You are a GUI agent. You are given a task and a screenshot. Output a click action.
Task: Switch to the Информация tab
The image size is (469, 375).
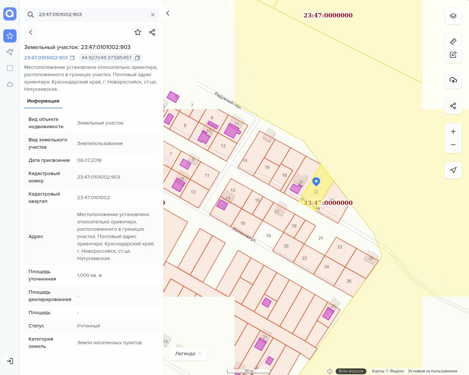43,101
